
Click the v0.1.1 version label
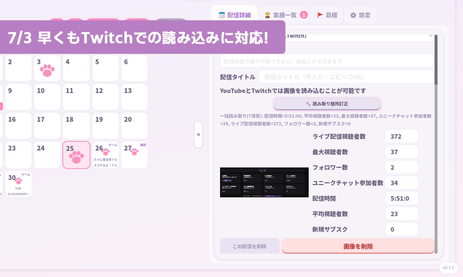pyautogui.click(x=448, y=268)
